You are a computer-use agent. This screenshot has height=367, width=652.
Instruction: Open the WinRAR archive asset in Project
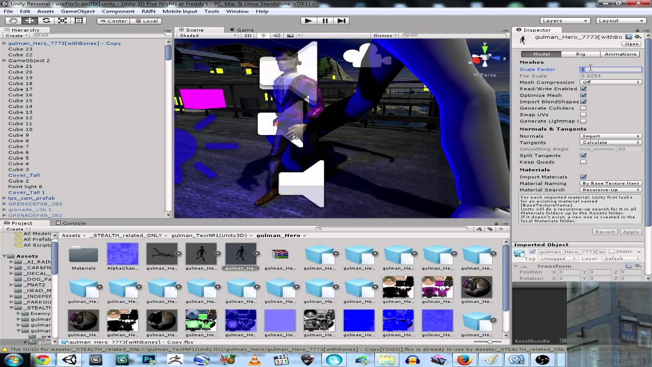(x=280, y=254)
